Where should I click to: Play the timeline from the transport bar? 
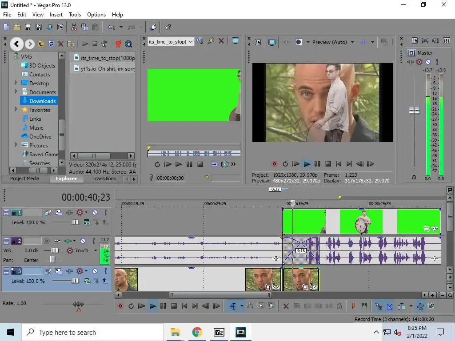(152, 306)
